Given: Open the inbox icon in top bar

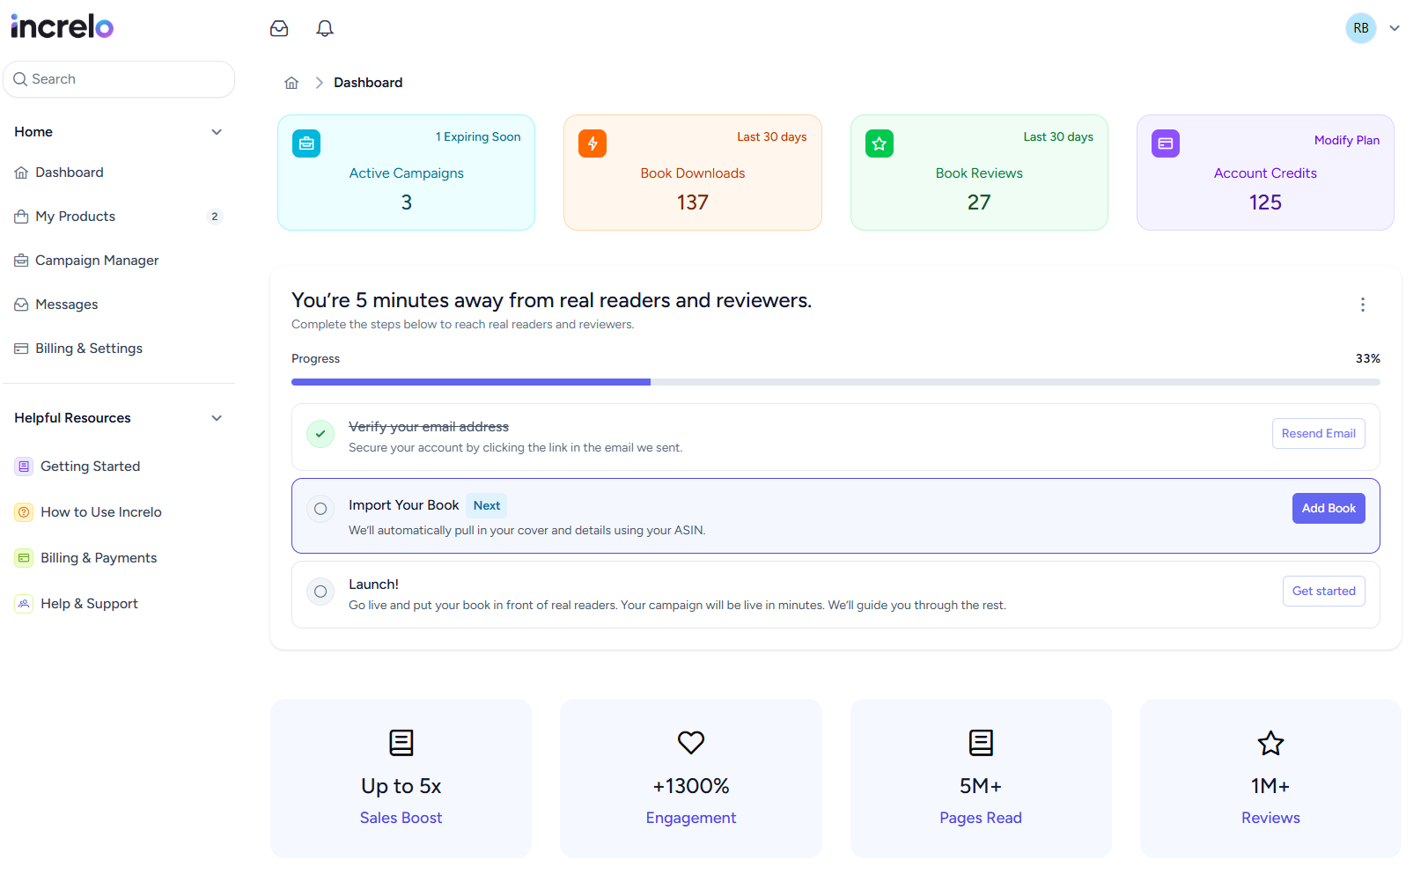Looking at the screenshot, I should [x=279, y=27].
